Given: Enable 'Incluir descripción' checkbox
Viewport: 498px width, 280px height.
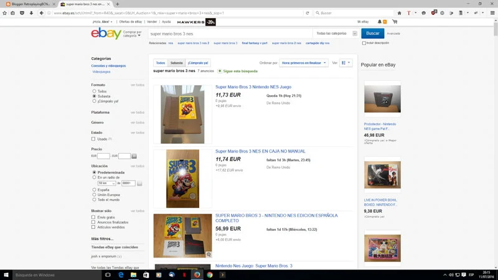Looking at the screenshot, I should click(x=364, y=43).
